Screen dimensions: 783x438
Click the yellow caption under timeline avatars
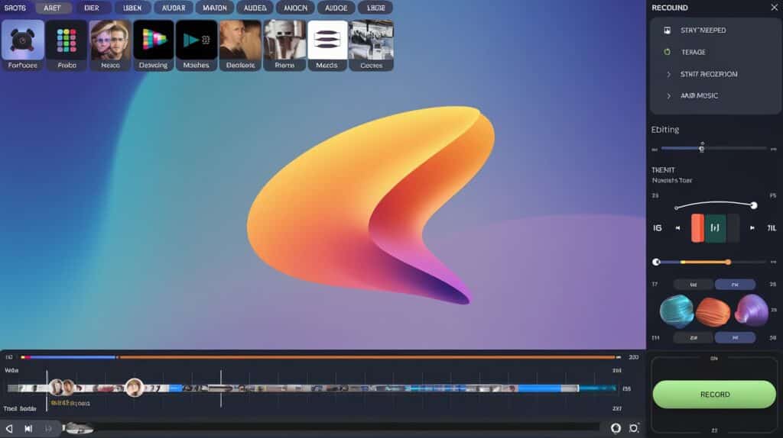pos(70,403)
